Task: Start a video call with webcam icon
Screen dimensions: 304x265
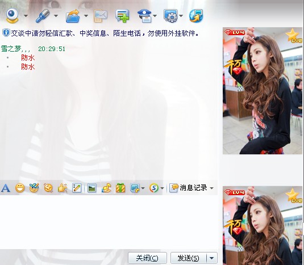Action: [x=12, y=15]
